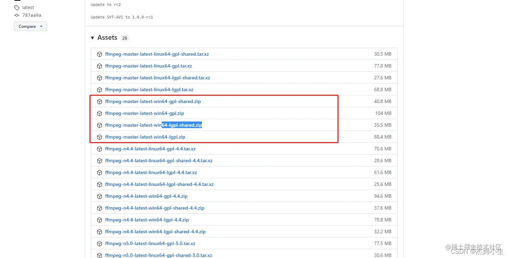Click package icon for n4.4 win64-lgpl-shared-4.4.zip
The width and height of the screenshot is (509, 258).
click(100, 232)
